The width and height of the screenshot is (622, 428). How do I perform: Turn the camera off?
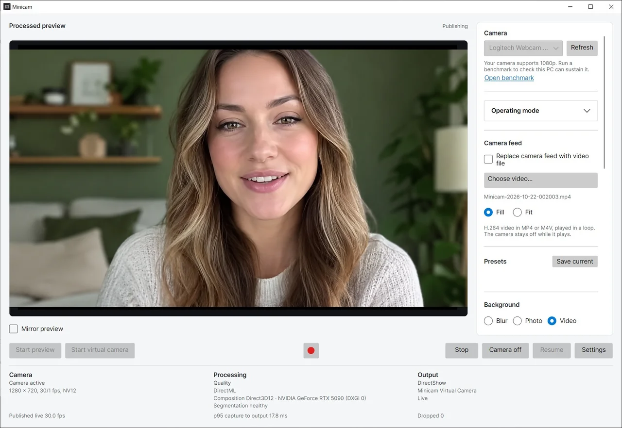505,350
